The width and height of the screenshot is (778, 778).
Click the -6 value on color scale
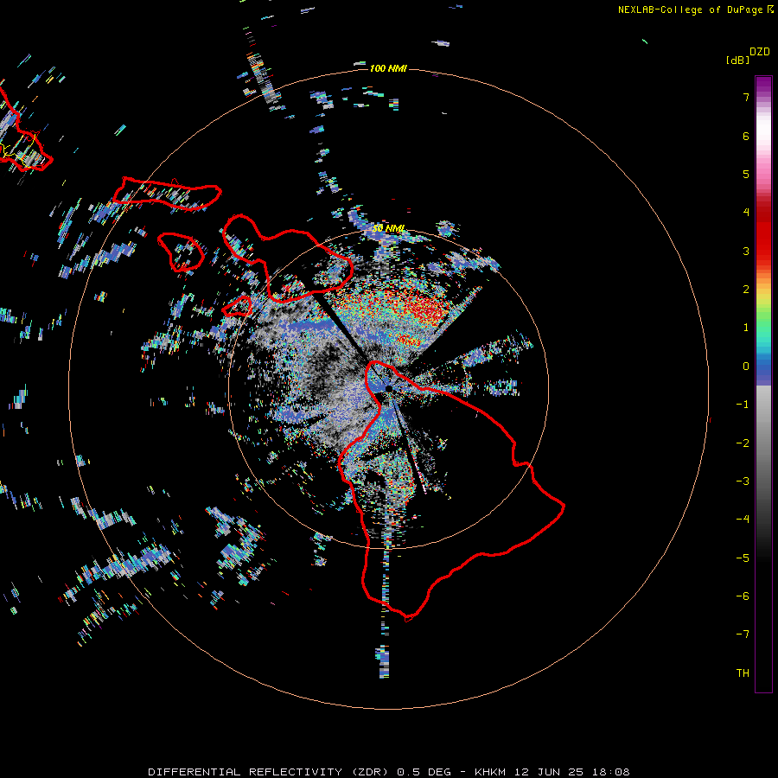click(743, 596)
